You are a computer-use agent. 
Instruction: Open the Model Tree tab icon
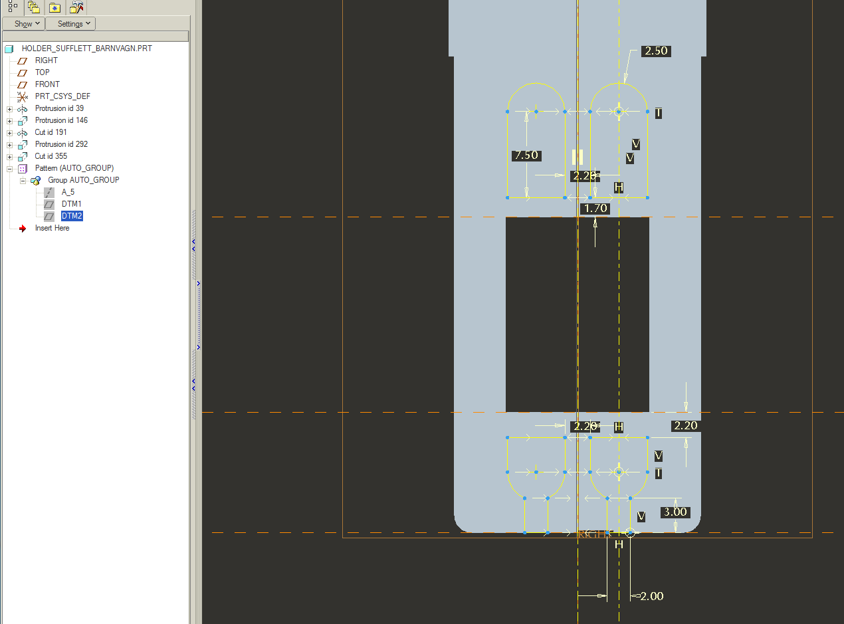(x=13, y=7)
